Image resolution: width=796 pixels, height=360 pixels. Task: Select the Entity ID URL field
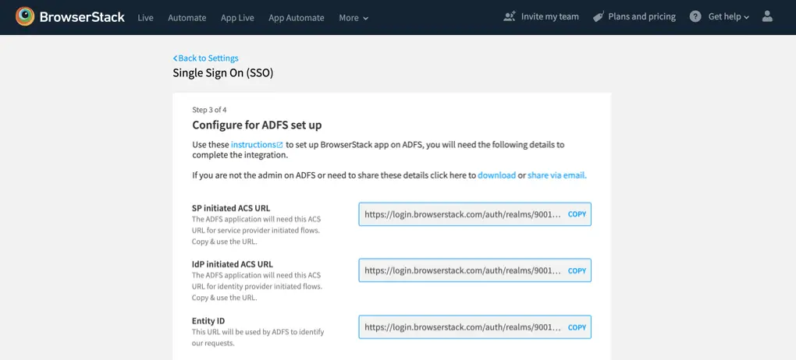tap(462, 327)
